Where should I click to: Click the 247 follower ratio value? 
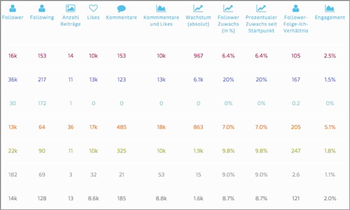(x=296, y=151)
